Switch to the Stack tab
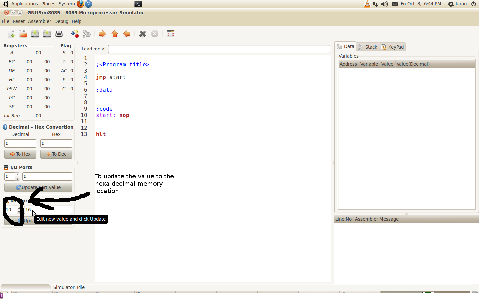Screen dimensions: 479x299 (368, 47)
